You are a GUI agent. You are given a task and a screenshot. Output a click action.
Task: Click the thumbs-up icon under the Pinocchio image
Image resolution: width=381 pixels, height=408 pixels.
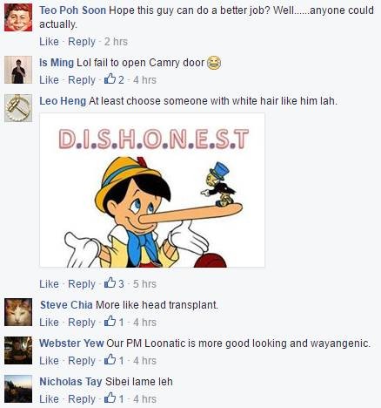110,282
